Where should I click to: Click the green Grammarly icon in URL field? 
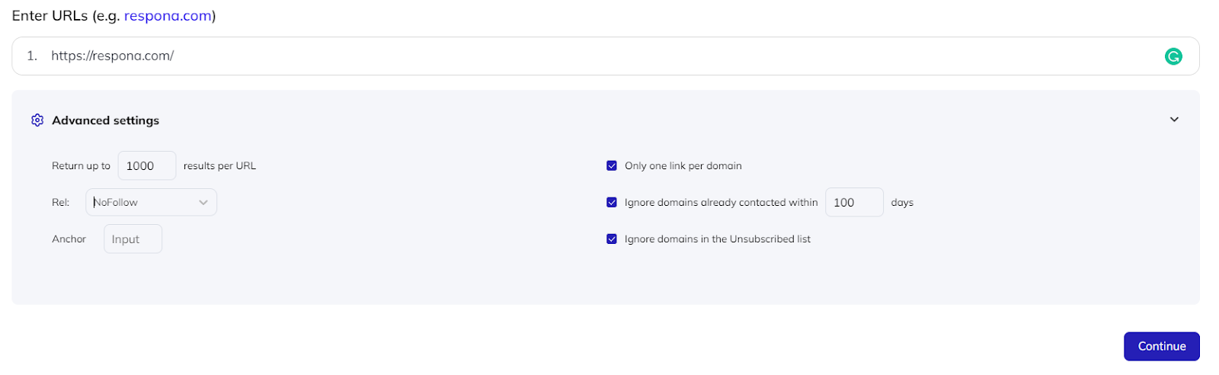tap(1173, 56)
